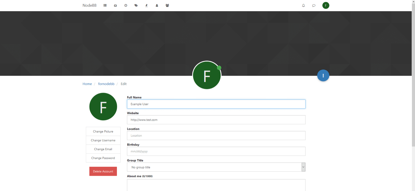The width and height of the screenshot is (415, 191).
Task: Open the chat speech bubble icon
Action: click(314, 5)
